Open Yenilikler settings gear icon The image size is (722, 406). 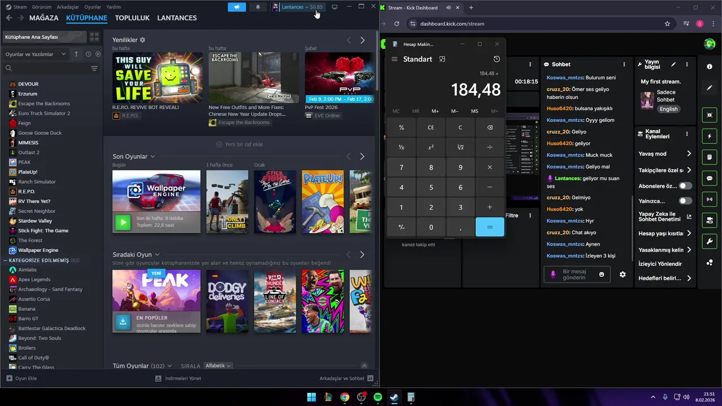[142, 40]
